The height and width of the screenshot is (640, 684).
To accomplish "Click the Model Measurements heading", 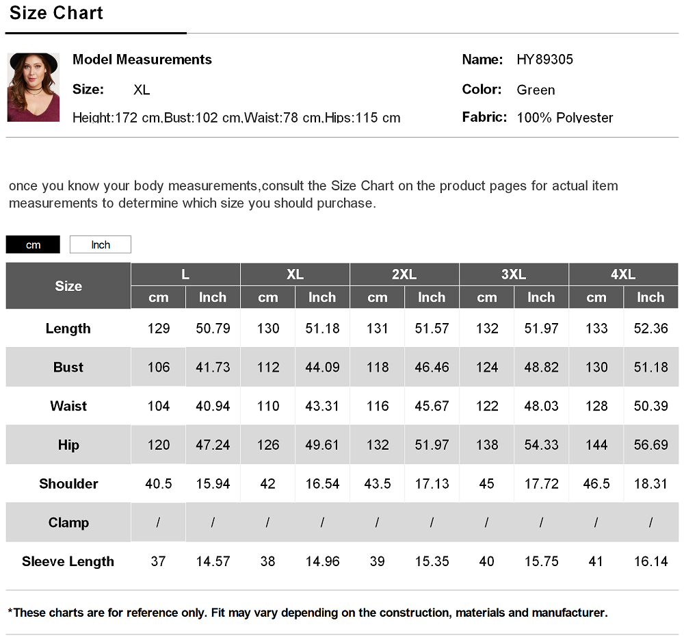I will pyautogui.click(x=142, y=60).
